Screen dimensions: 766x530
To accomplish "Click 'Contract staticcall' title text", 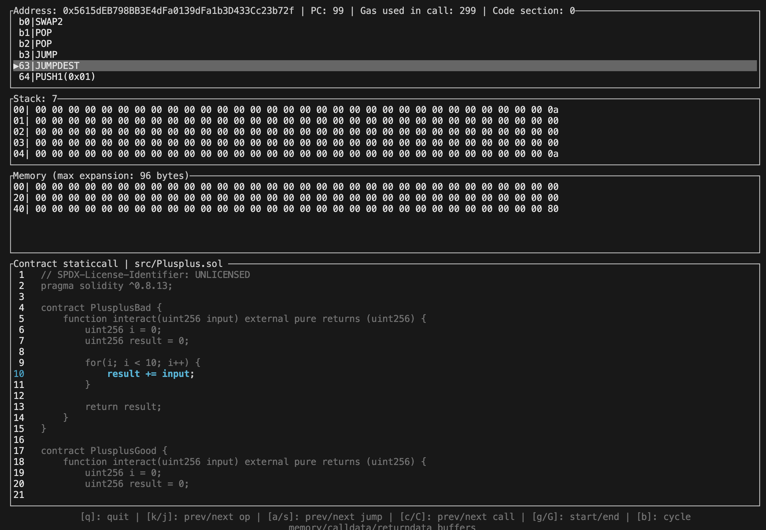I will (65, 264).
